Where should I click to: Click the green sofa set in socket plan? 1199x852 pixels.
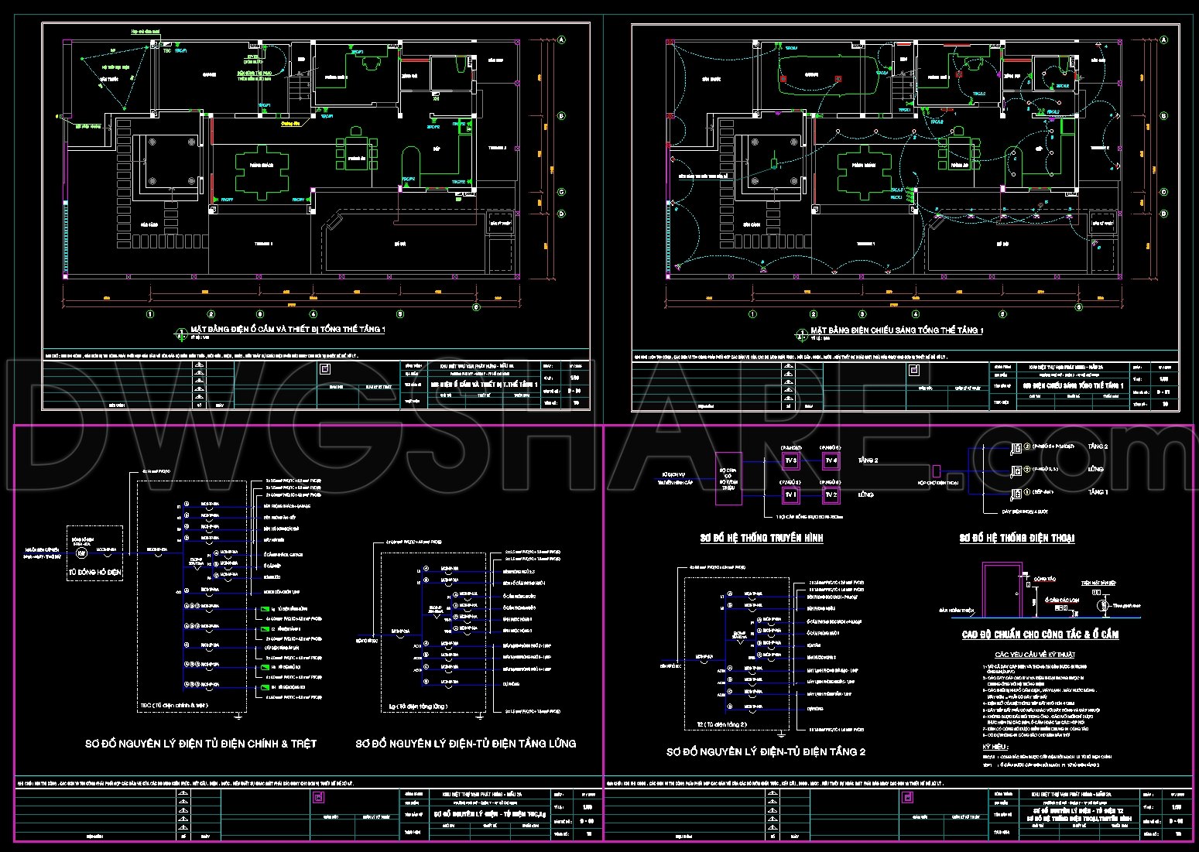[262, 172]
